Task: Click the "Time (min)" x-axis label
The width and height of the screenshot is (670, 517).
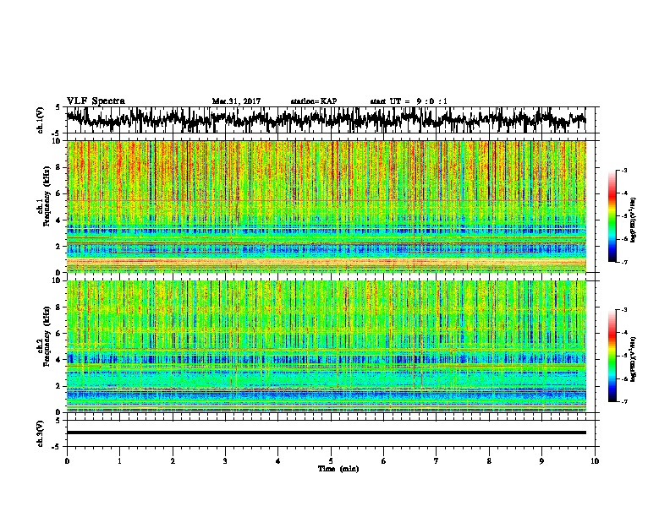Action: tap(338, 469)
